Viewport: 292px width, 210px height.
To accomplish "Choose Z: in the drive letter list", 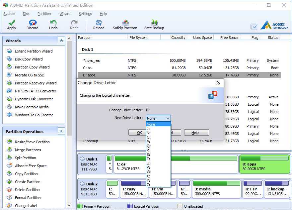I will tap(158, 185).
